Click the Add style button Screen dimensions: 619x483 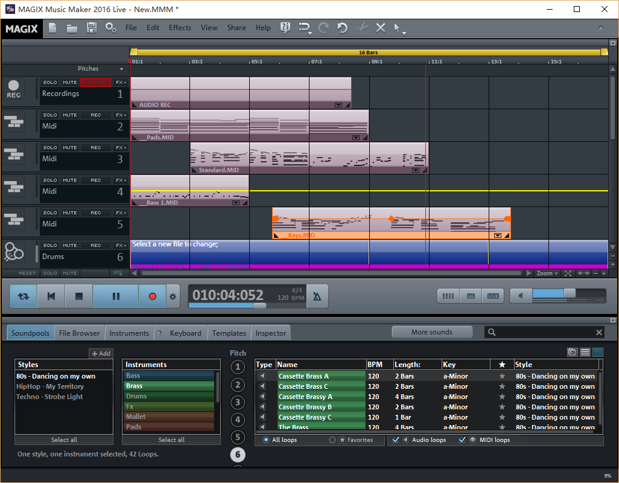click(x=101, y=354)
